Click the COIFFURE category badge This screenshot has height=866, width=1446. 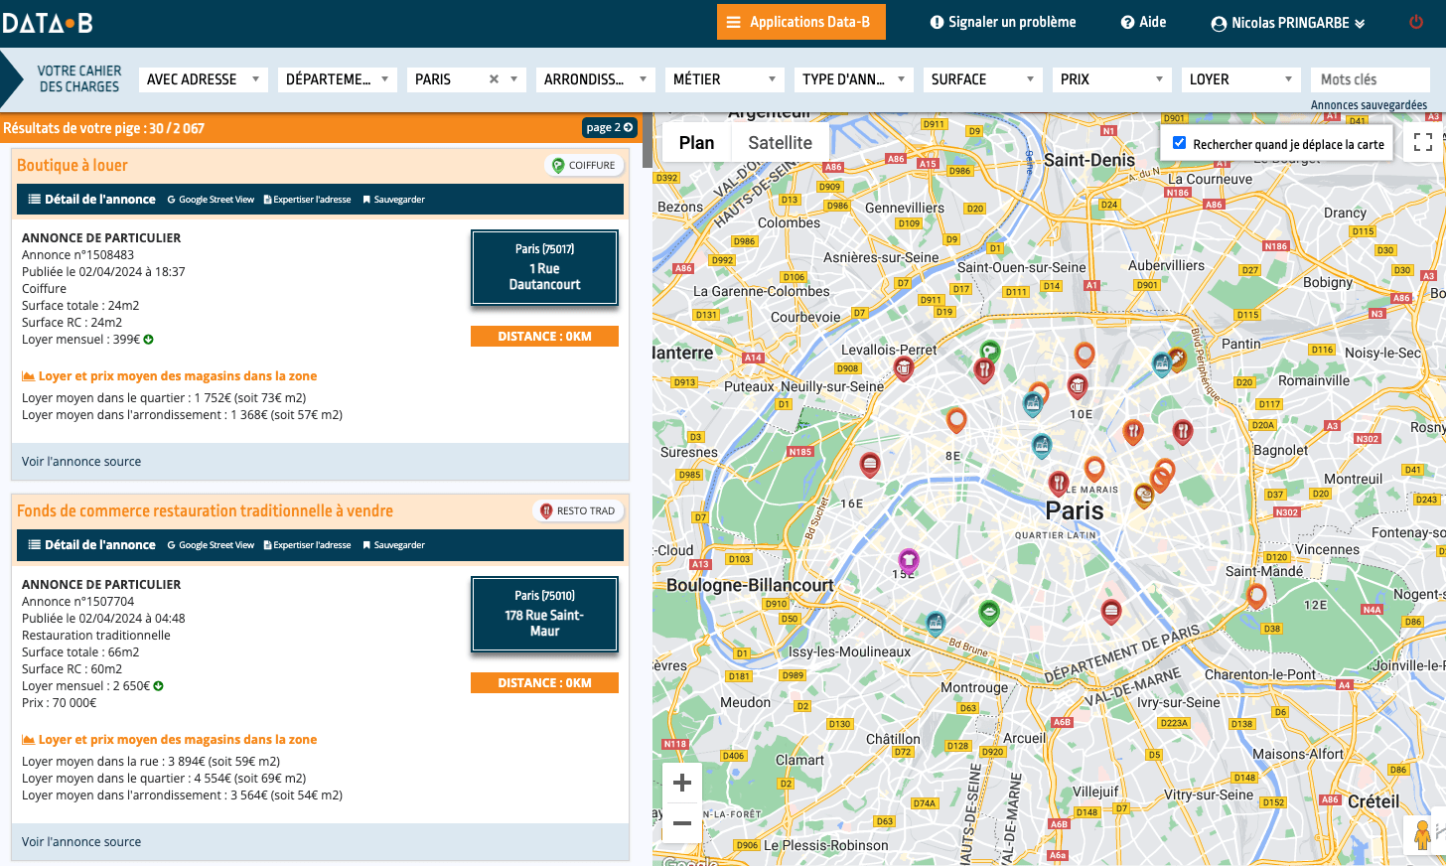[584, 165]
